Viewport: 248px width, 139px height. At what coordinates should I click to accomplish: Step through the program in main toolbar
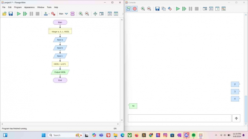[x=25, y=14]
